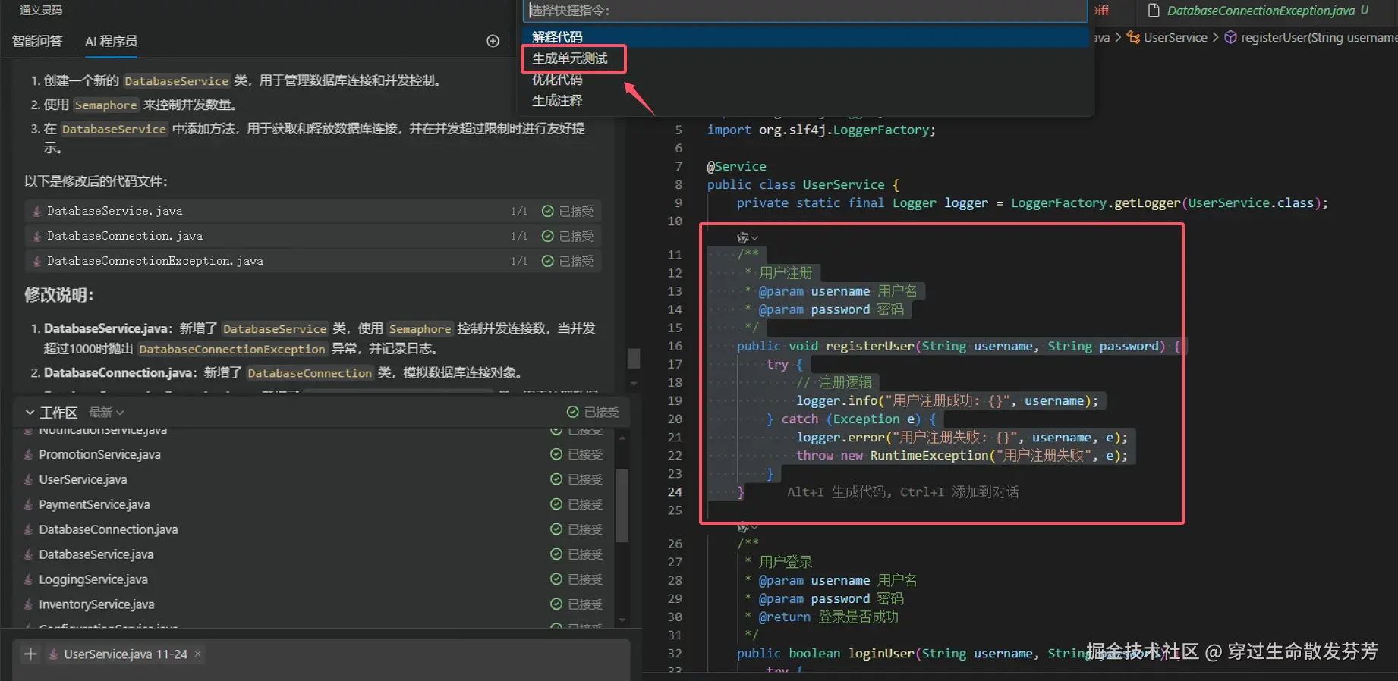Open the DatabaseConnectionException.java editor tab
Viewport: 1398px width, 681px height.
click(1260, 11)
